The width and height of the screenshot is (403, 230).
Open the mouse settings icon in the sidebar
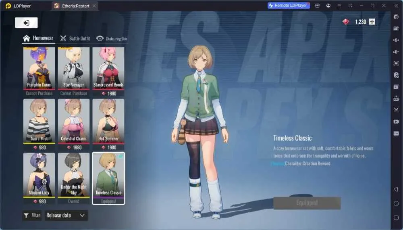(396, 75)
